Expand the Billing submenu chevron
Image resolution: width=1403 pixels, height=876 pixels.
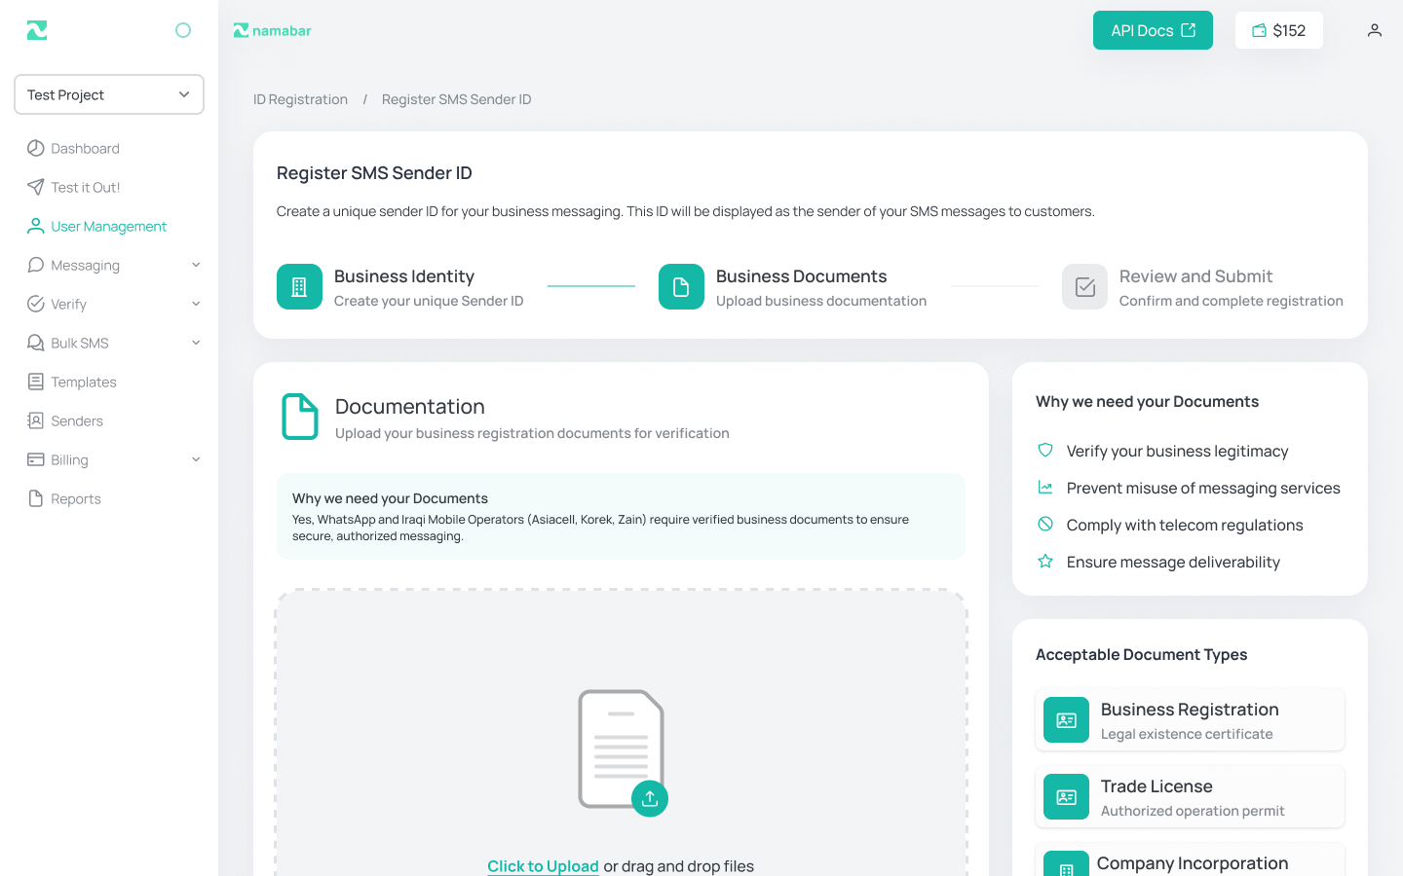coord(196,459)
